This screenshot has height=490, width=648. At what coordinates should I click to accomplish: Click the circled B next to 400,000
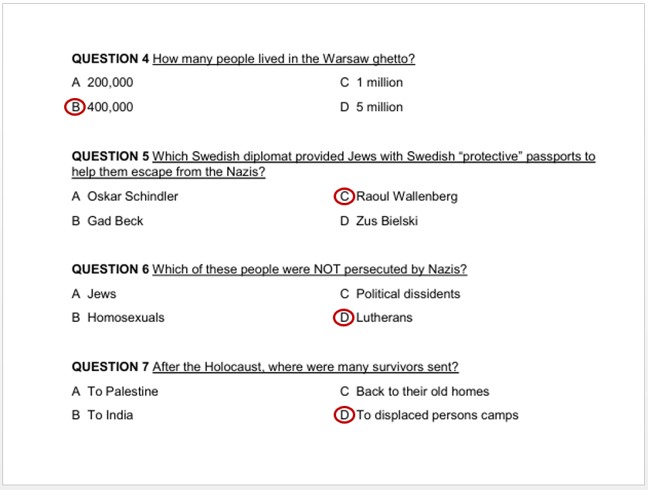[x=75, y=107]
